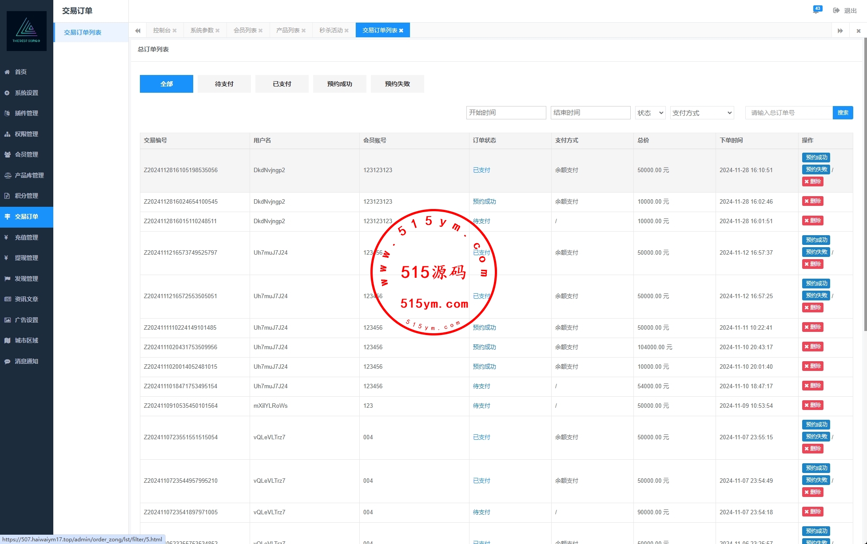The image size is (867, 544).
Task: Click the 开始时间 start date field
Action: coord(505,113)
